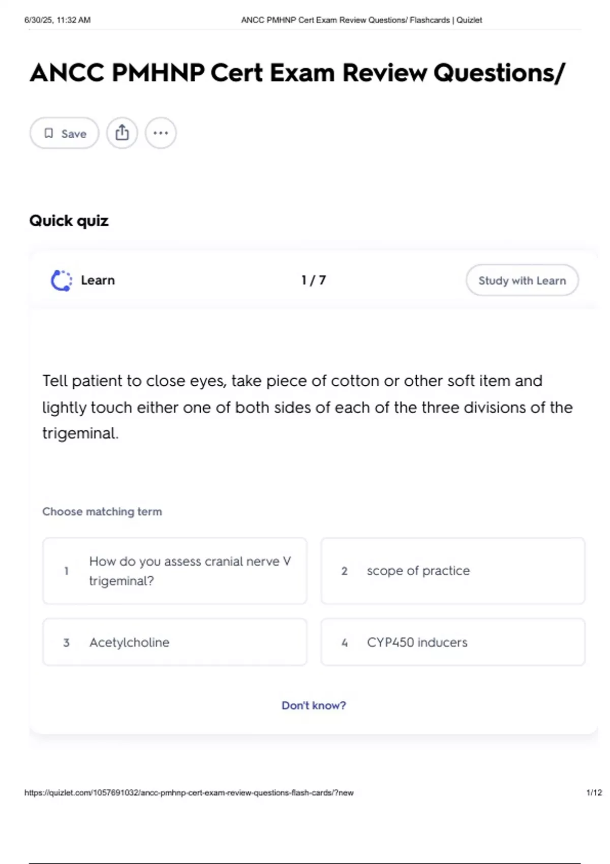This screenshot has width=610, height=864.
Task: Click the small header title ending "Flashcards | Quizlet"
Action: pyautogui.click(x=361, y=20)
